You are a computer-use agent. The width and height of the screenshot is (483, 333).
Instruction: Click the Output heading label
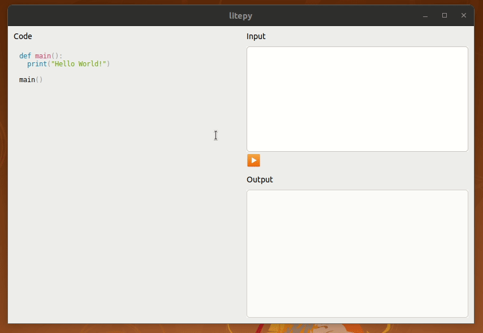pos(260,180)
